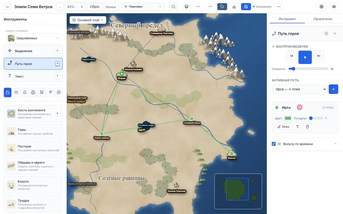Select the crossed swords category icon

coord(42,92)
